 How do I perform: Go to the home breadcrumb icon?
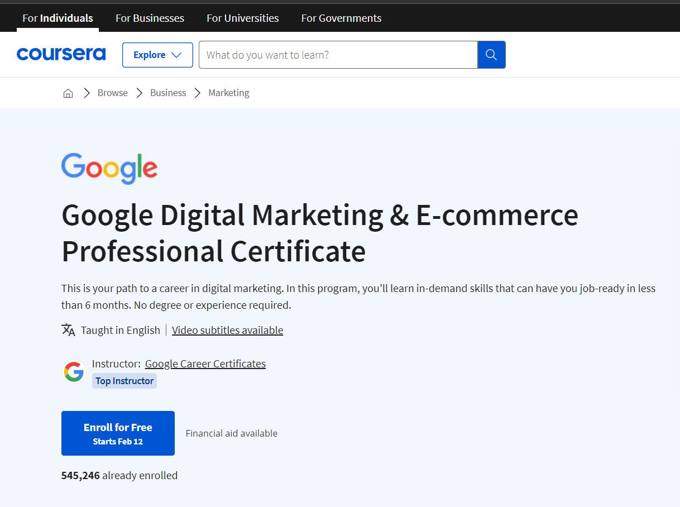point(68,93)
